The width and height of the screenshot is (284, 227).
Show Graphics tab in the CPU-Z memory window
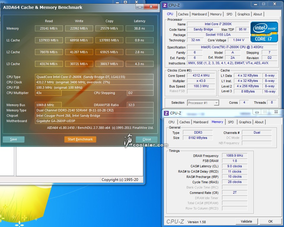245,122
